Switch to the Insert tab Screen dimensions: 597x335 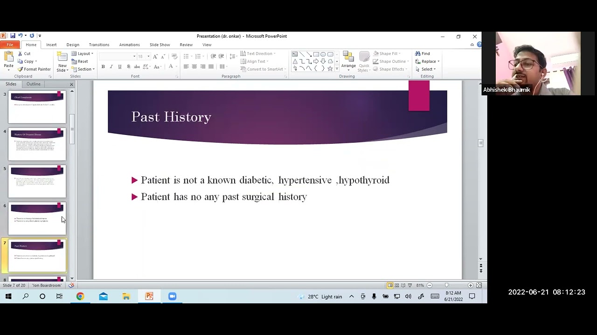51,45
